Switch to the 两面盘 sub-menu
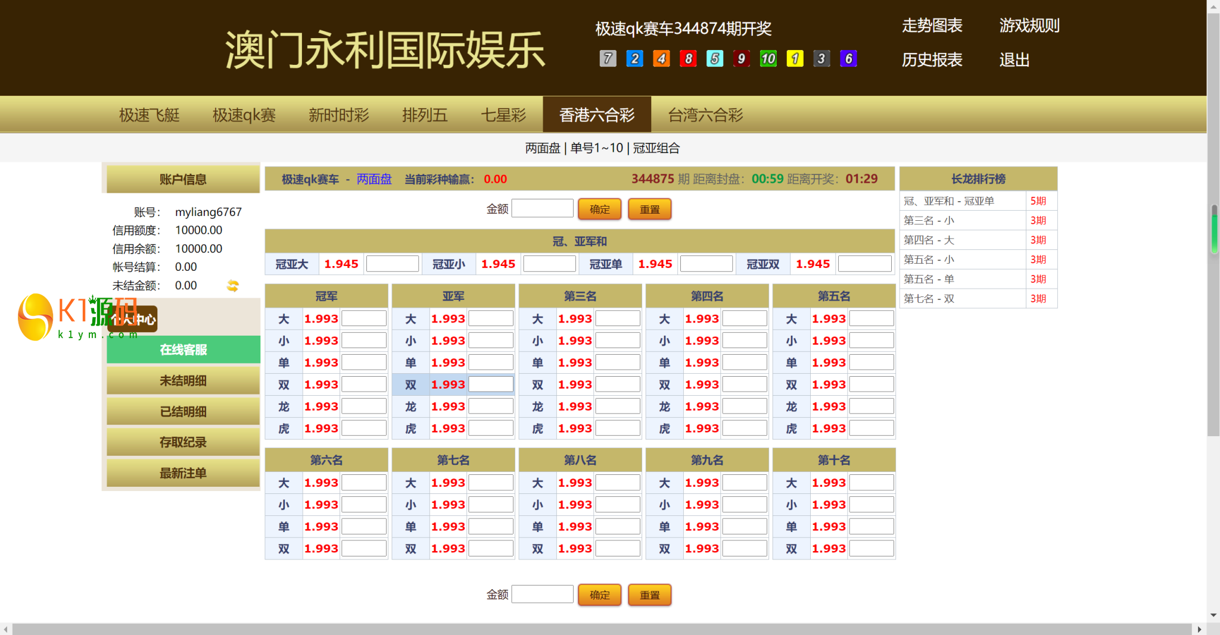The image size is (1220, 635). tap(543, 148)
